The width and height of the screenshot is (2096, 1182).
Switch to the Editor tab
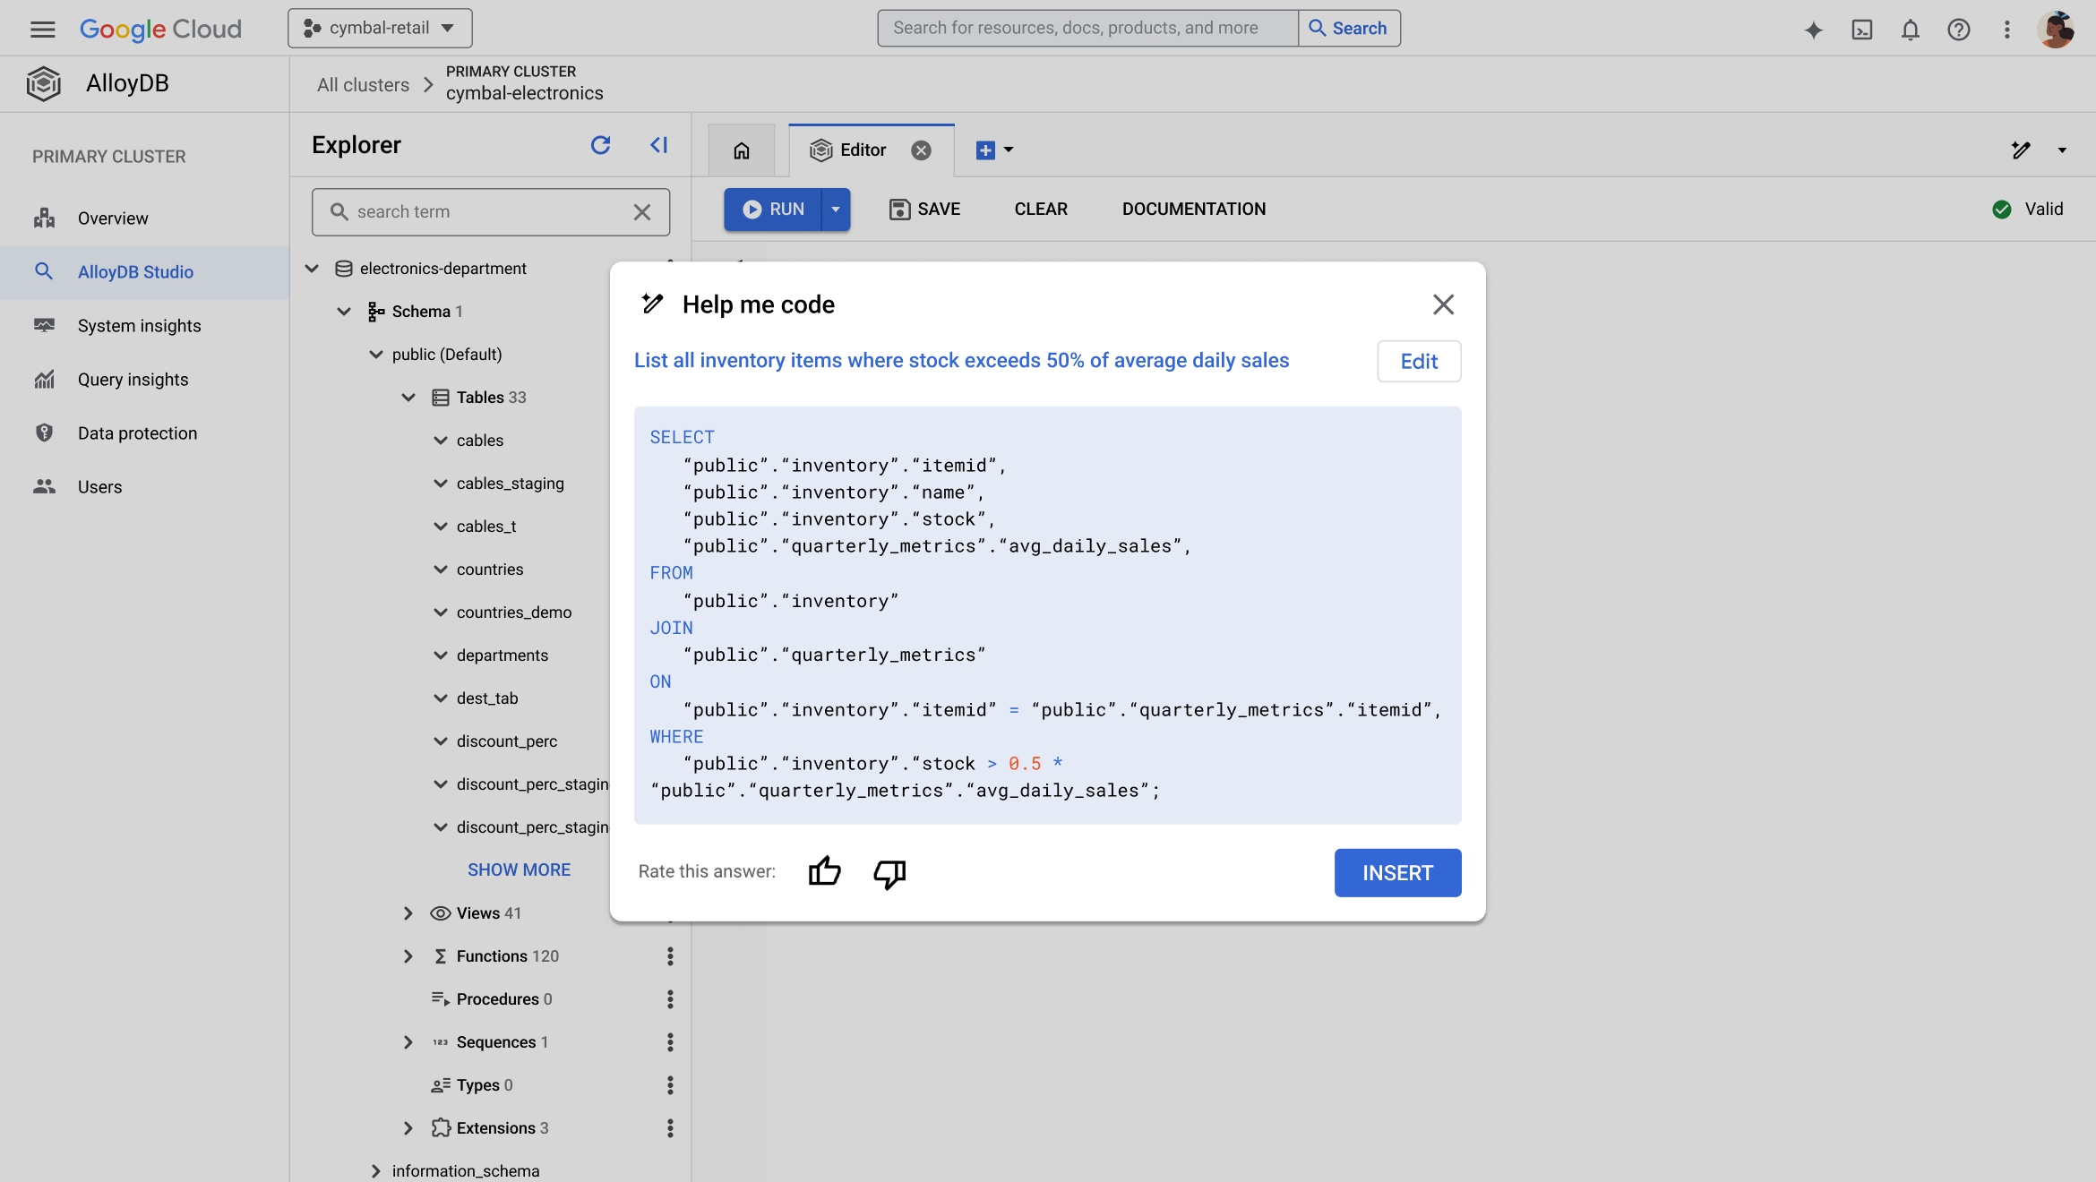862,150
